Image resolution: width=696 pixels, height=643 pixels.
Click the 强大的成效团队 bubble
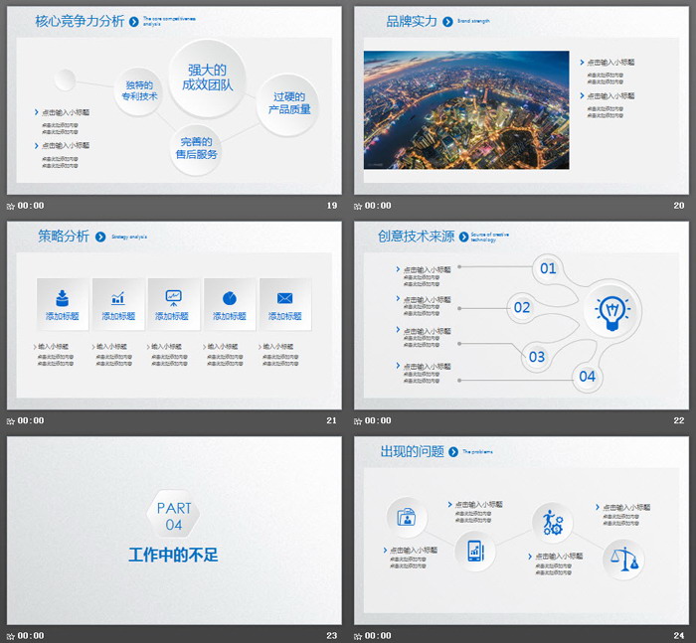click(x=207, y=78)
